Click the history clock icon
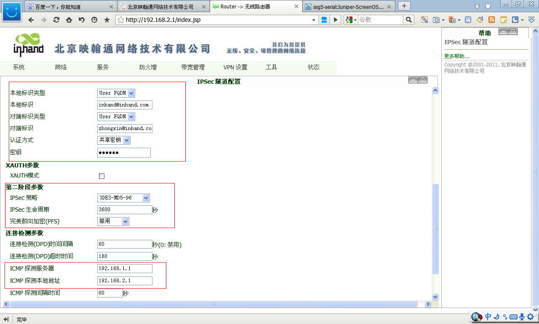The height and width of the screenshot is (324, 539). tap(94, 20)
